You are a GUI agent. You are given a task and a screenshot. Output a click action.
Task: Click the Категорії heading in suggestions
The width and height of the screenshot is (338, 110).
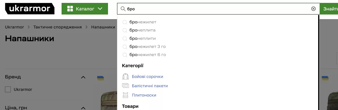coord(133,66)
